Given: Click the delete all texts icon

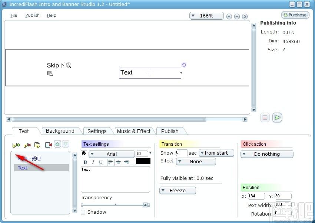Looking at the screenshot, I should (49, 145).
